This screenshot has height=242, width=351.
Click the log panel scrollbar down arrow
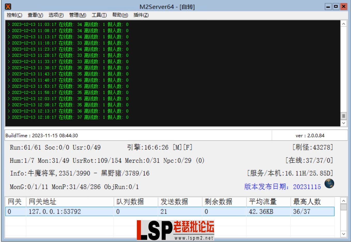click(x=344, y=123)
